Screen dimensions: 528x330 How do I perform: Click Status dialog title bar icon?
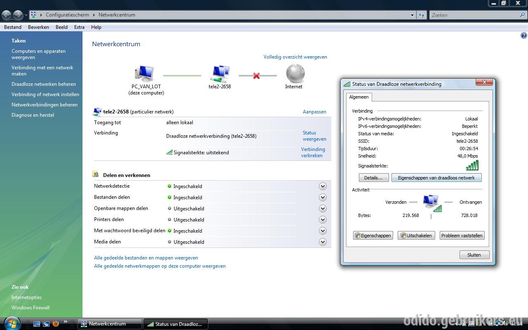[347, 84]
